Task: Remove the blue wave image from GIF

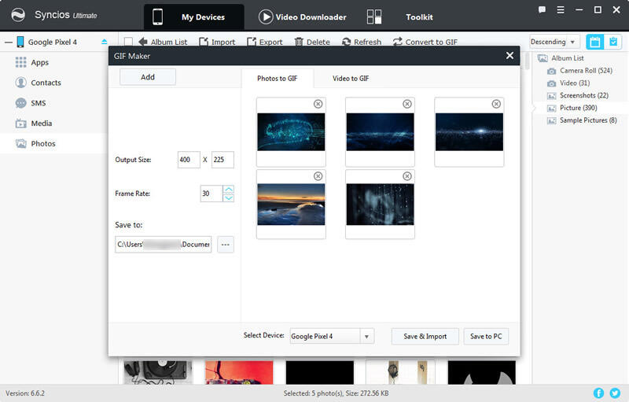Action: [x=407, y=105]
